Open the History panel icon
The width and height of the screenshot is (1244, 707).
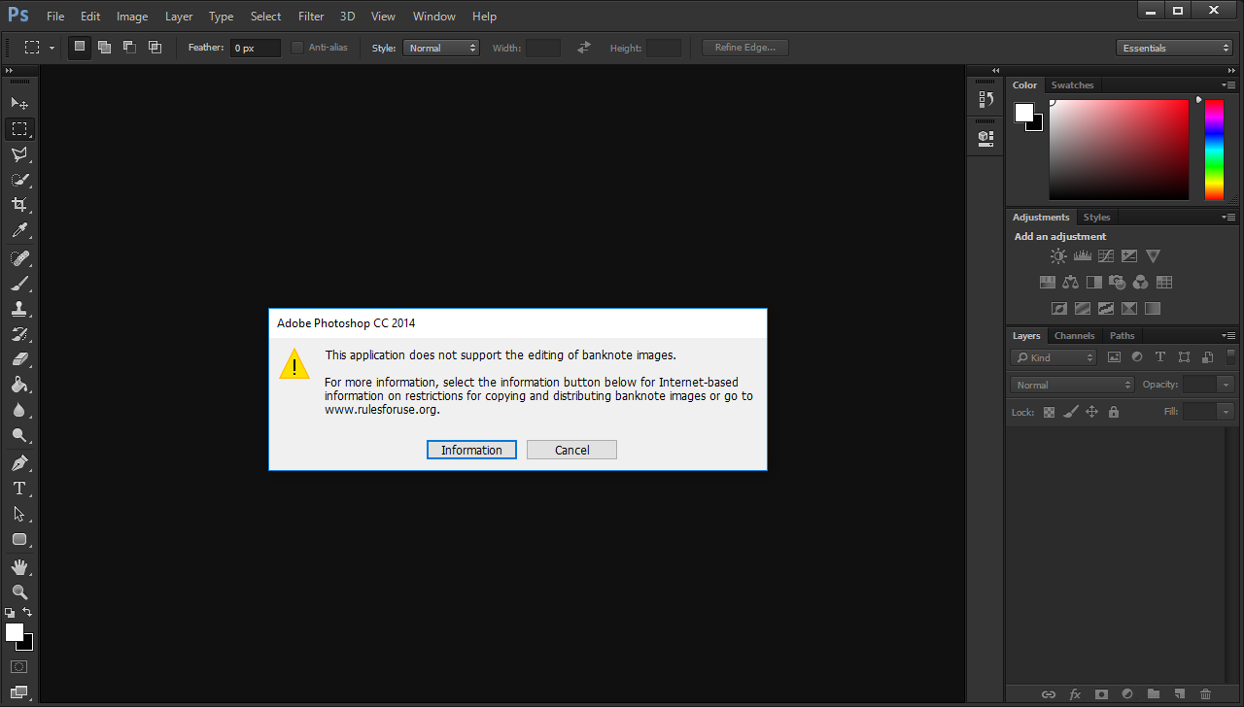[x=985, y=99]
